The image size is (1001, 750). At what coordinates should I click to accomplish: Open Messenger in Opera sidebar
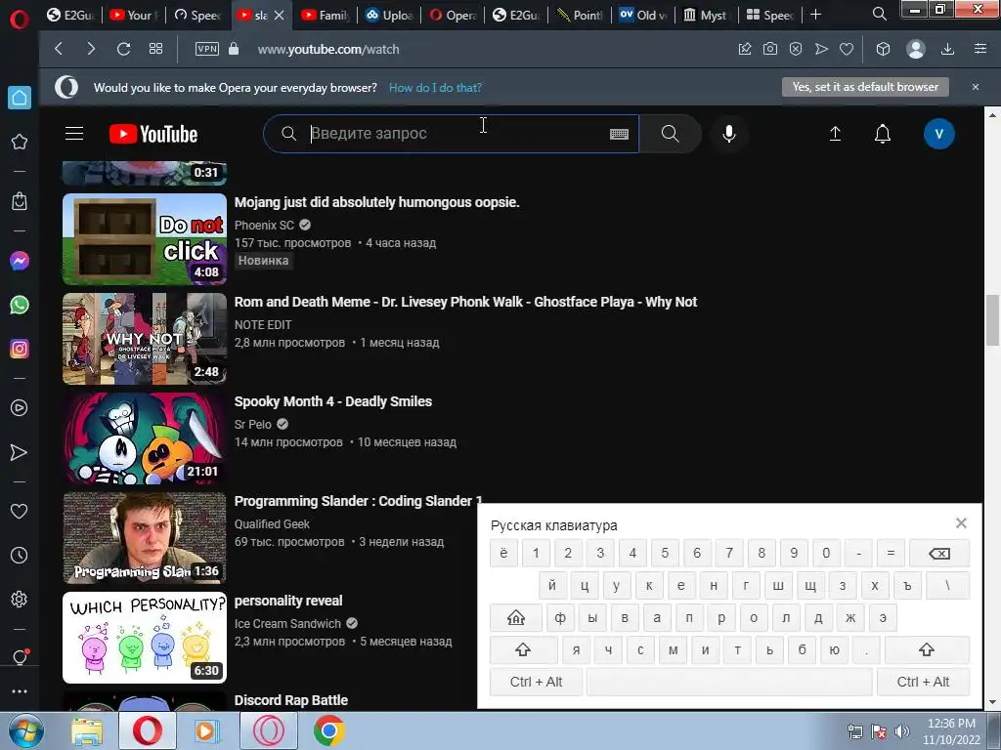coord(20,261)
